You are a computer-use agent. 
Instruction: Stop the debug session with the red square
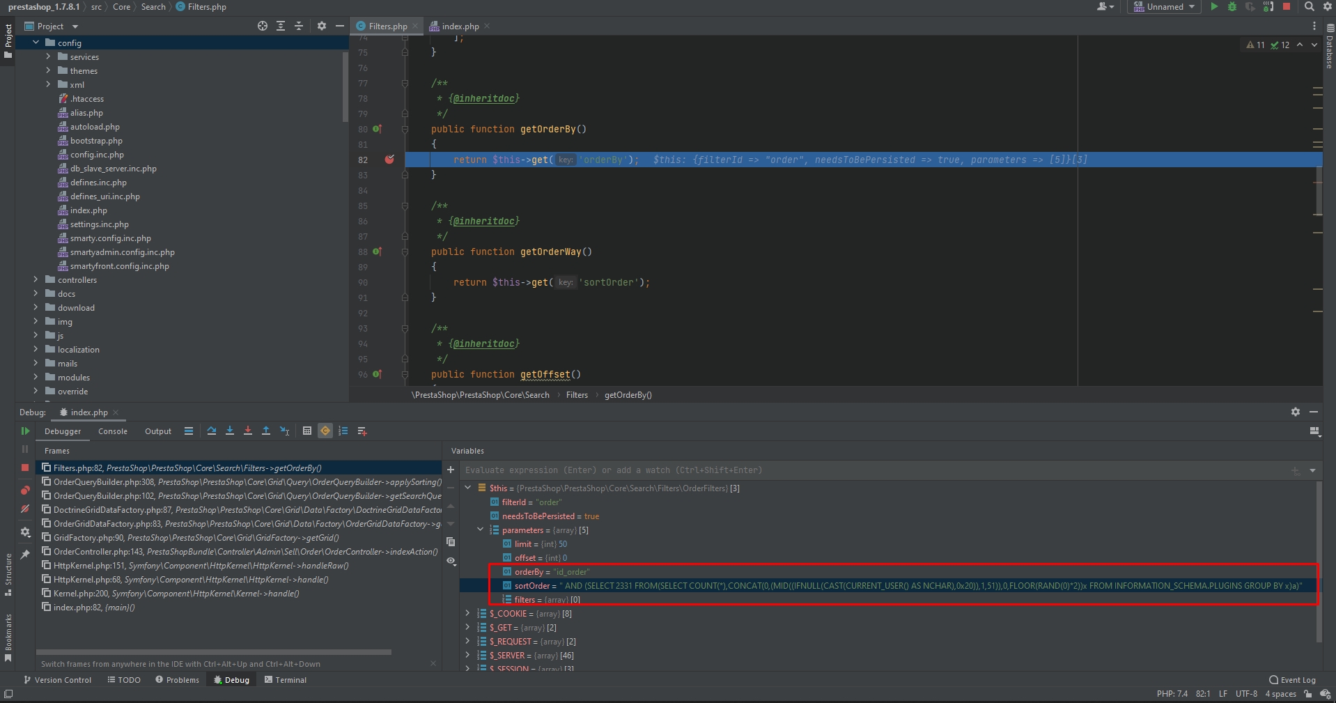pyautogui.click(x=25, y=468)
